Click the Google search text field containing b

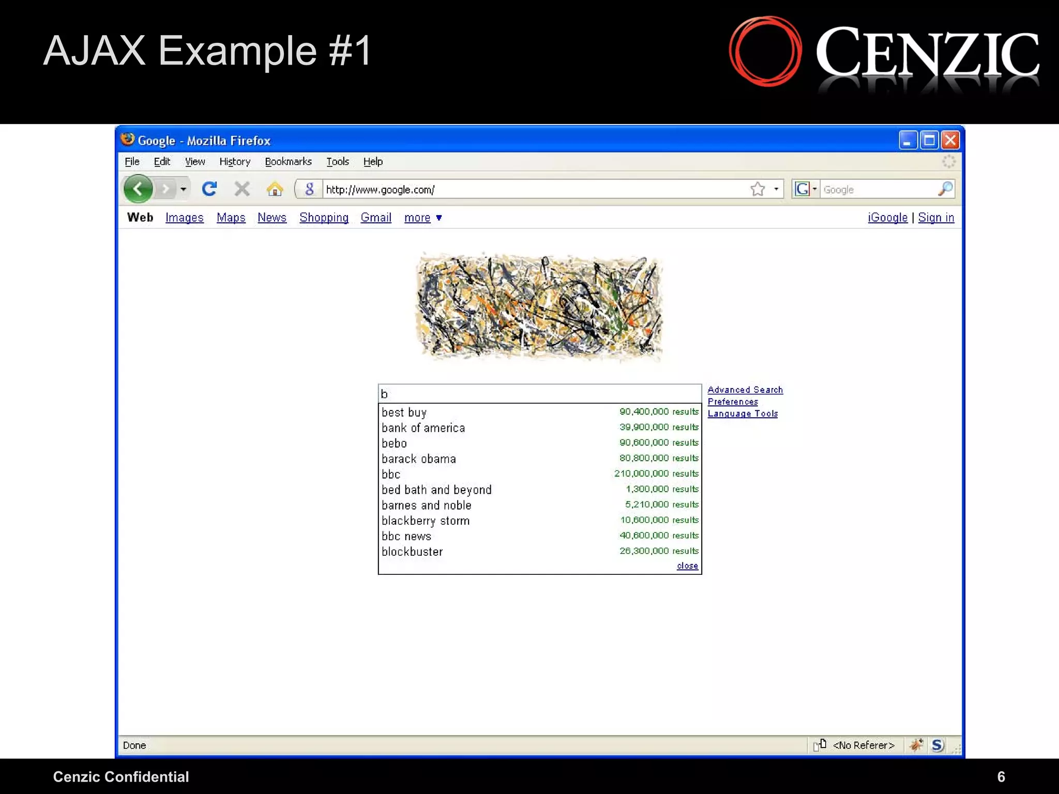[x=540, y=394]
